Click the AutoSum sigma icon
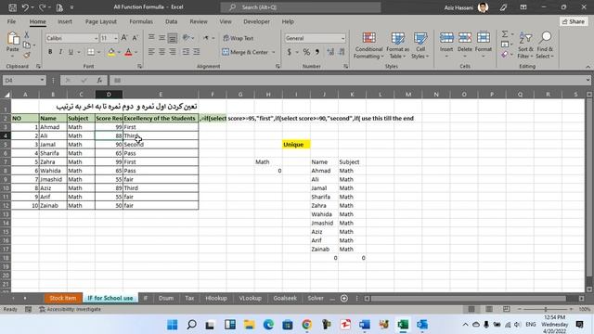The width and height of the screenshot is (594, 334). tap(505, 34)
